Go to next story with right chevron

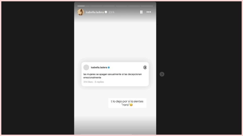click(x=162, y=74)
